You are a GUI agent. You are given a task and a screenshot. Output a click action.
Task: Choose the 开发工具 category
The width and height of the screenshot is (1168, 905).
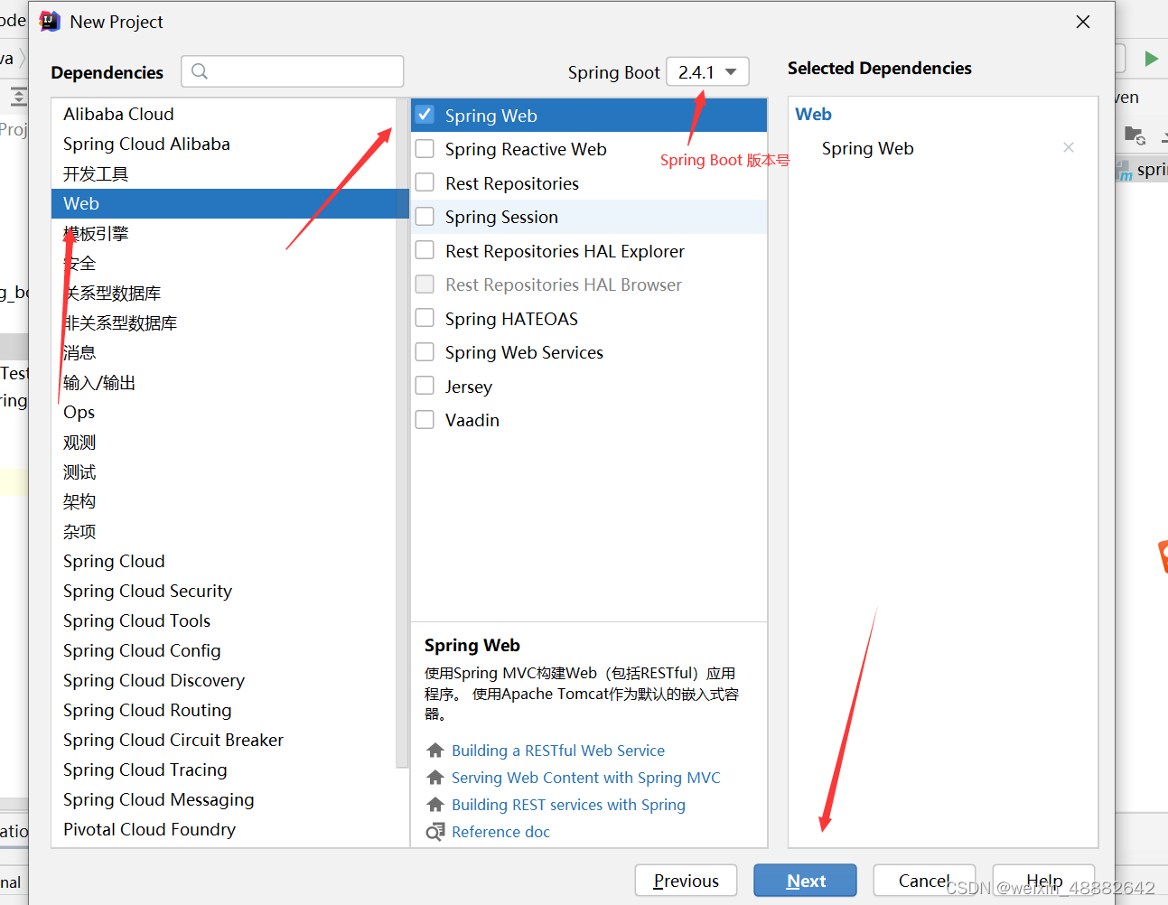point(223,173)
